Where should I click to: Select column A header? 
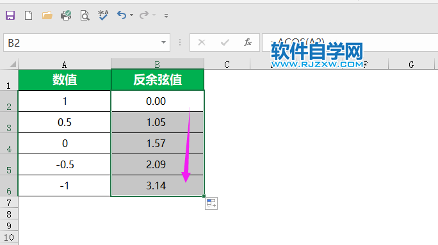65,65
